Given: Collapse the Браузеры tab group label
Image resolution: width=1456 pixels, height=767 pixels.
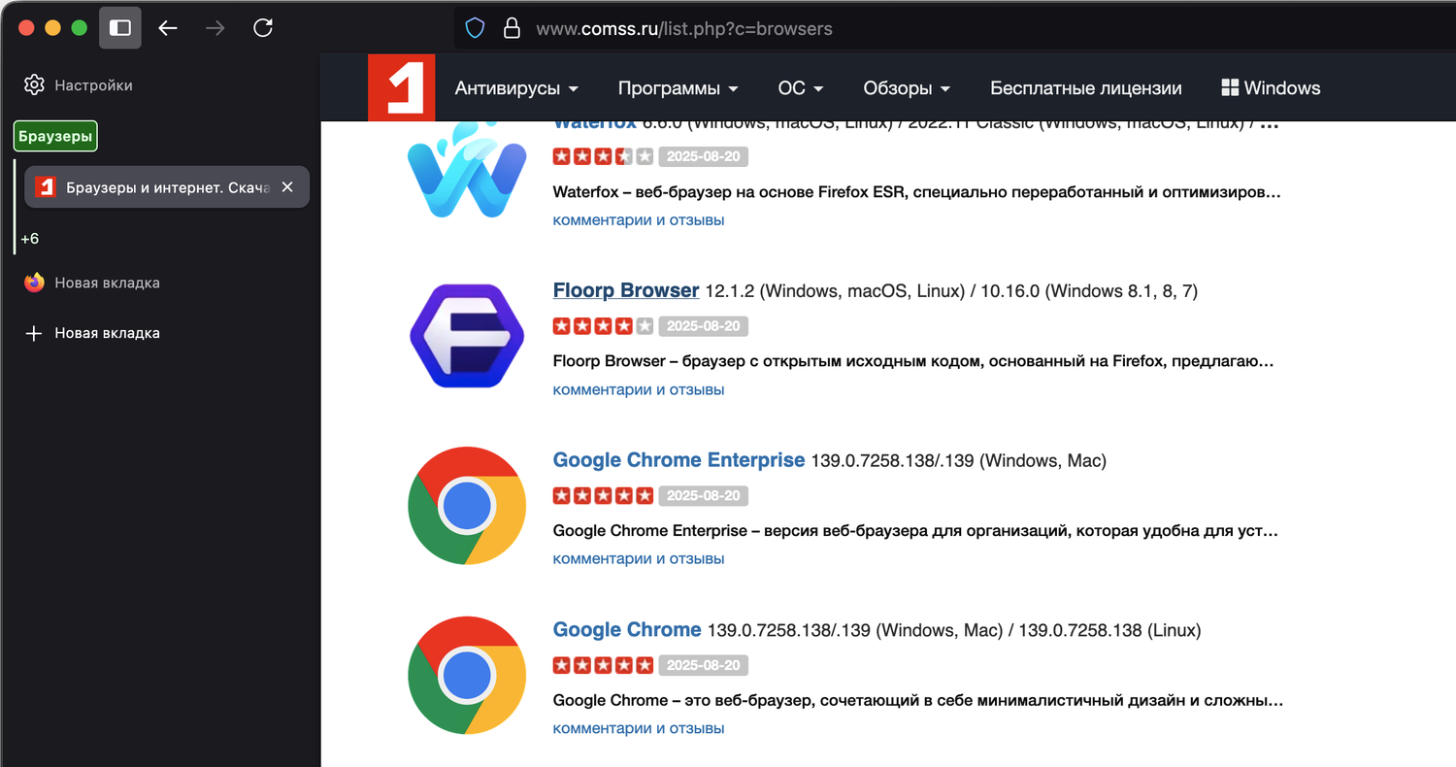Looking at the screenshot, I should 55,137.
